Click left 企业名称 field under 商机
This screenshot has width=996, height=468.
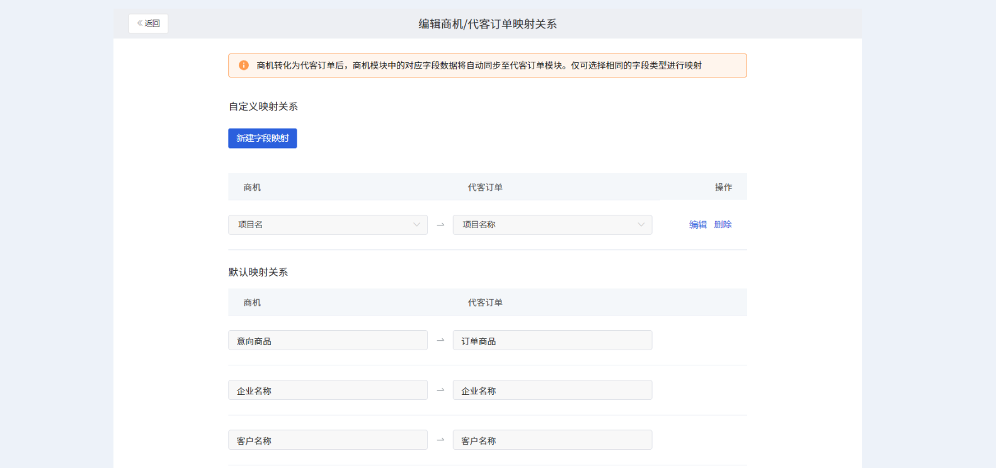(x=328, y=391)
